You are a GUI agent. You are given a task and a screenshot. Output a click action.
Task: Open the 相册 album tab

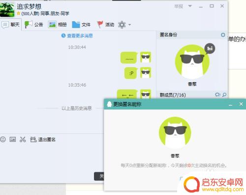coord(57,25)
